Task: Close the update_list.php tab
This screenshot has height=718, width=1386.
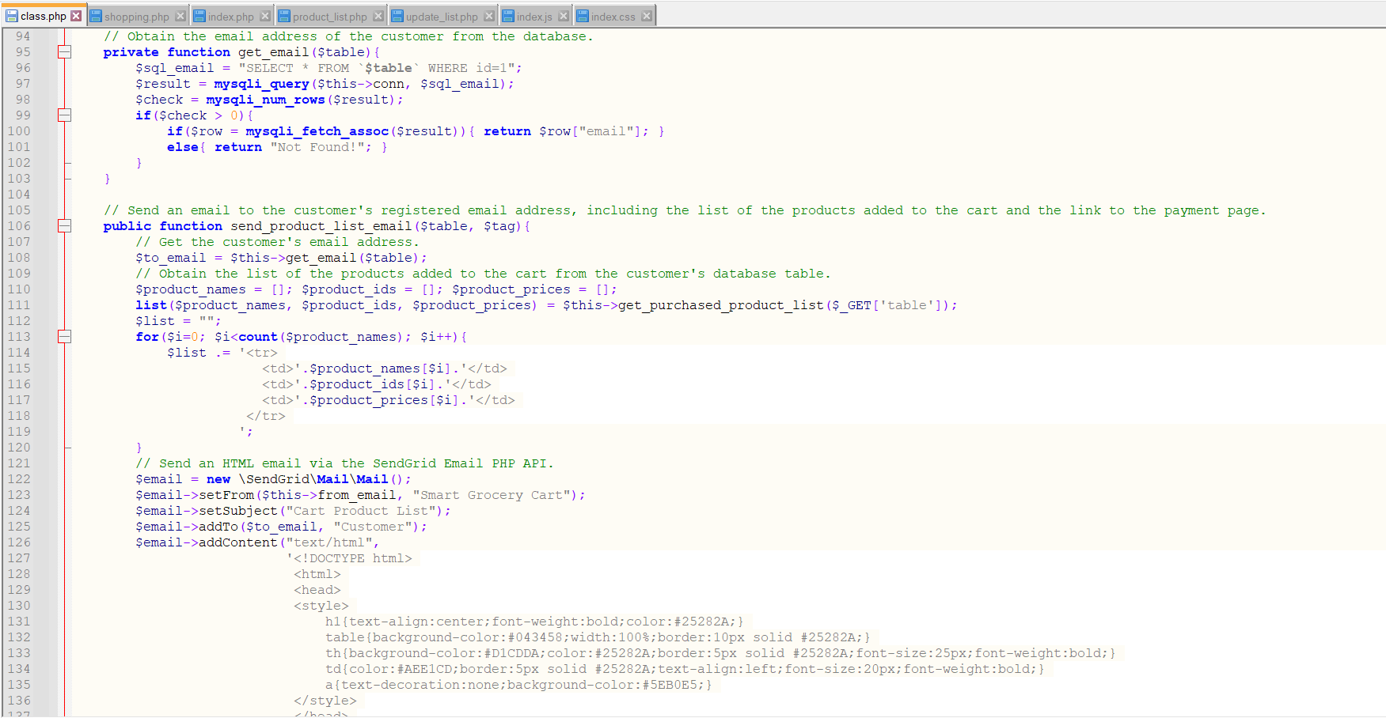Action: 490,14
